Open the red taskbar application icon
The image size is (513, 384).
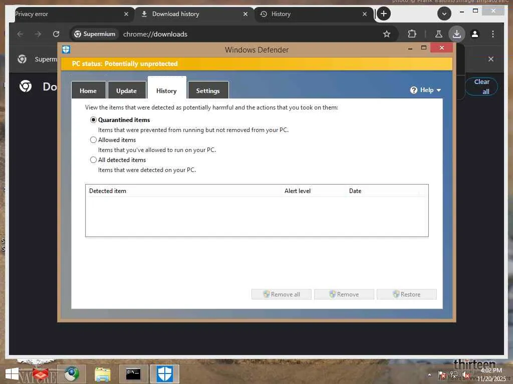(40, 374)
